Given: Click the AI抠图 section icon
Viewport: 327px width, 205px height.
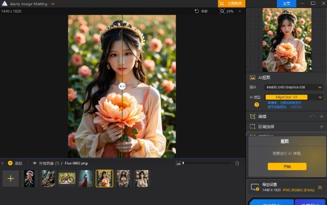Looking at the screenshot, I should [252, 78].
